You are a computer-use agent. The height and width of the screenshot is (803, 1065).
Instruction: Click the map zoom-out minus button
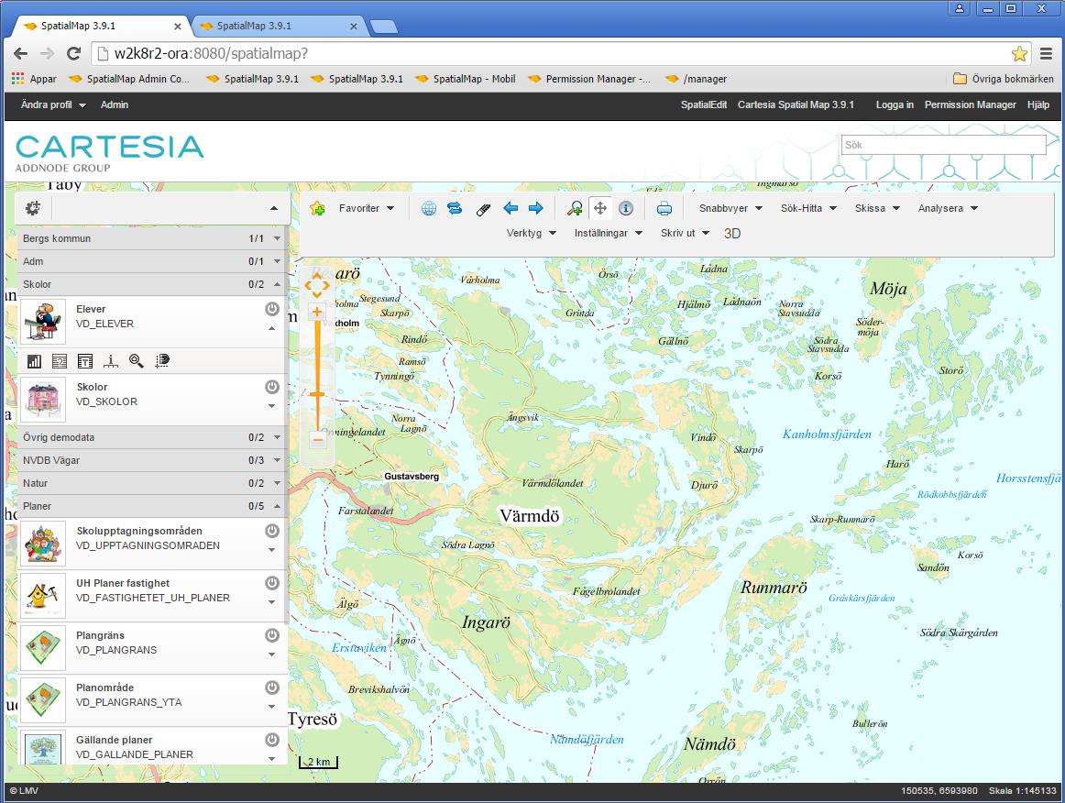(317, 440)
